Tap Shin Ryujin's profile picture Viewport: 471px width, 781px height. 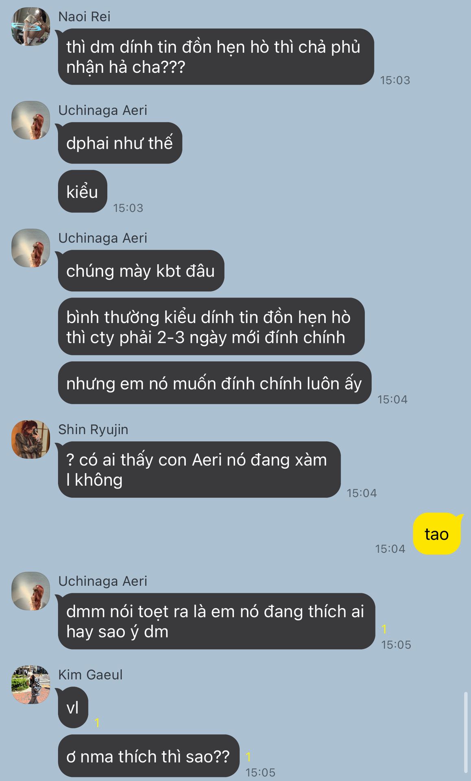click(x=31, y=439)
